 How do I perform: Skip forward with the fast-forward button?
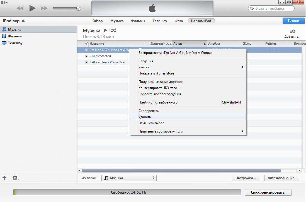click(44, 8)
